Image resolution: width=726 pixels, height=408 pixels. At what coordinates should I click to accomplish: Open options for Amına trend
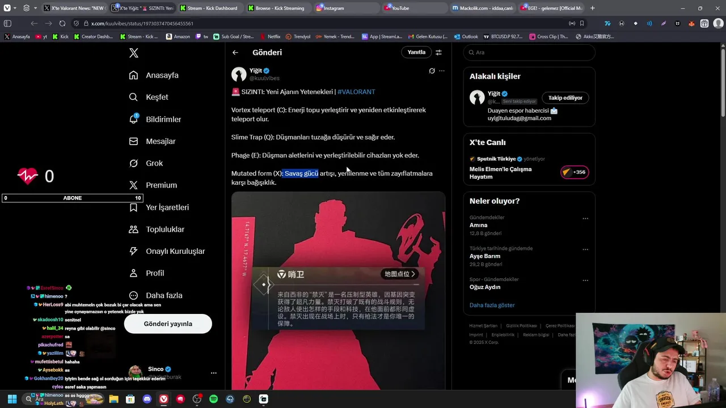pyautogui.click(x=585, y=219)
